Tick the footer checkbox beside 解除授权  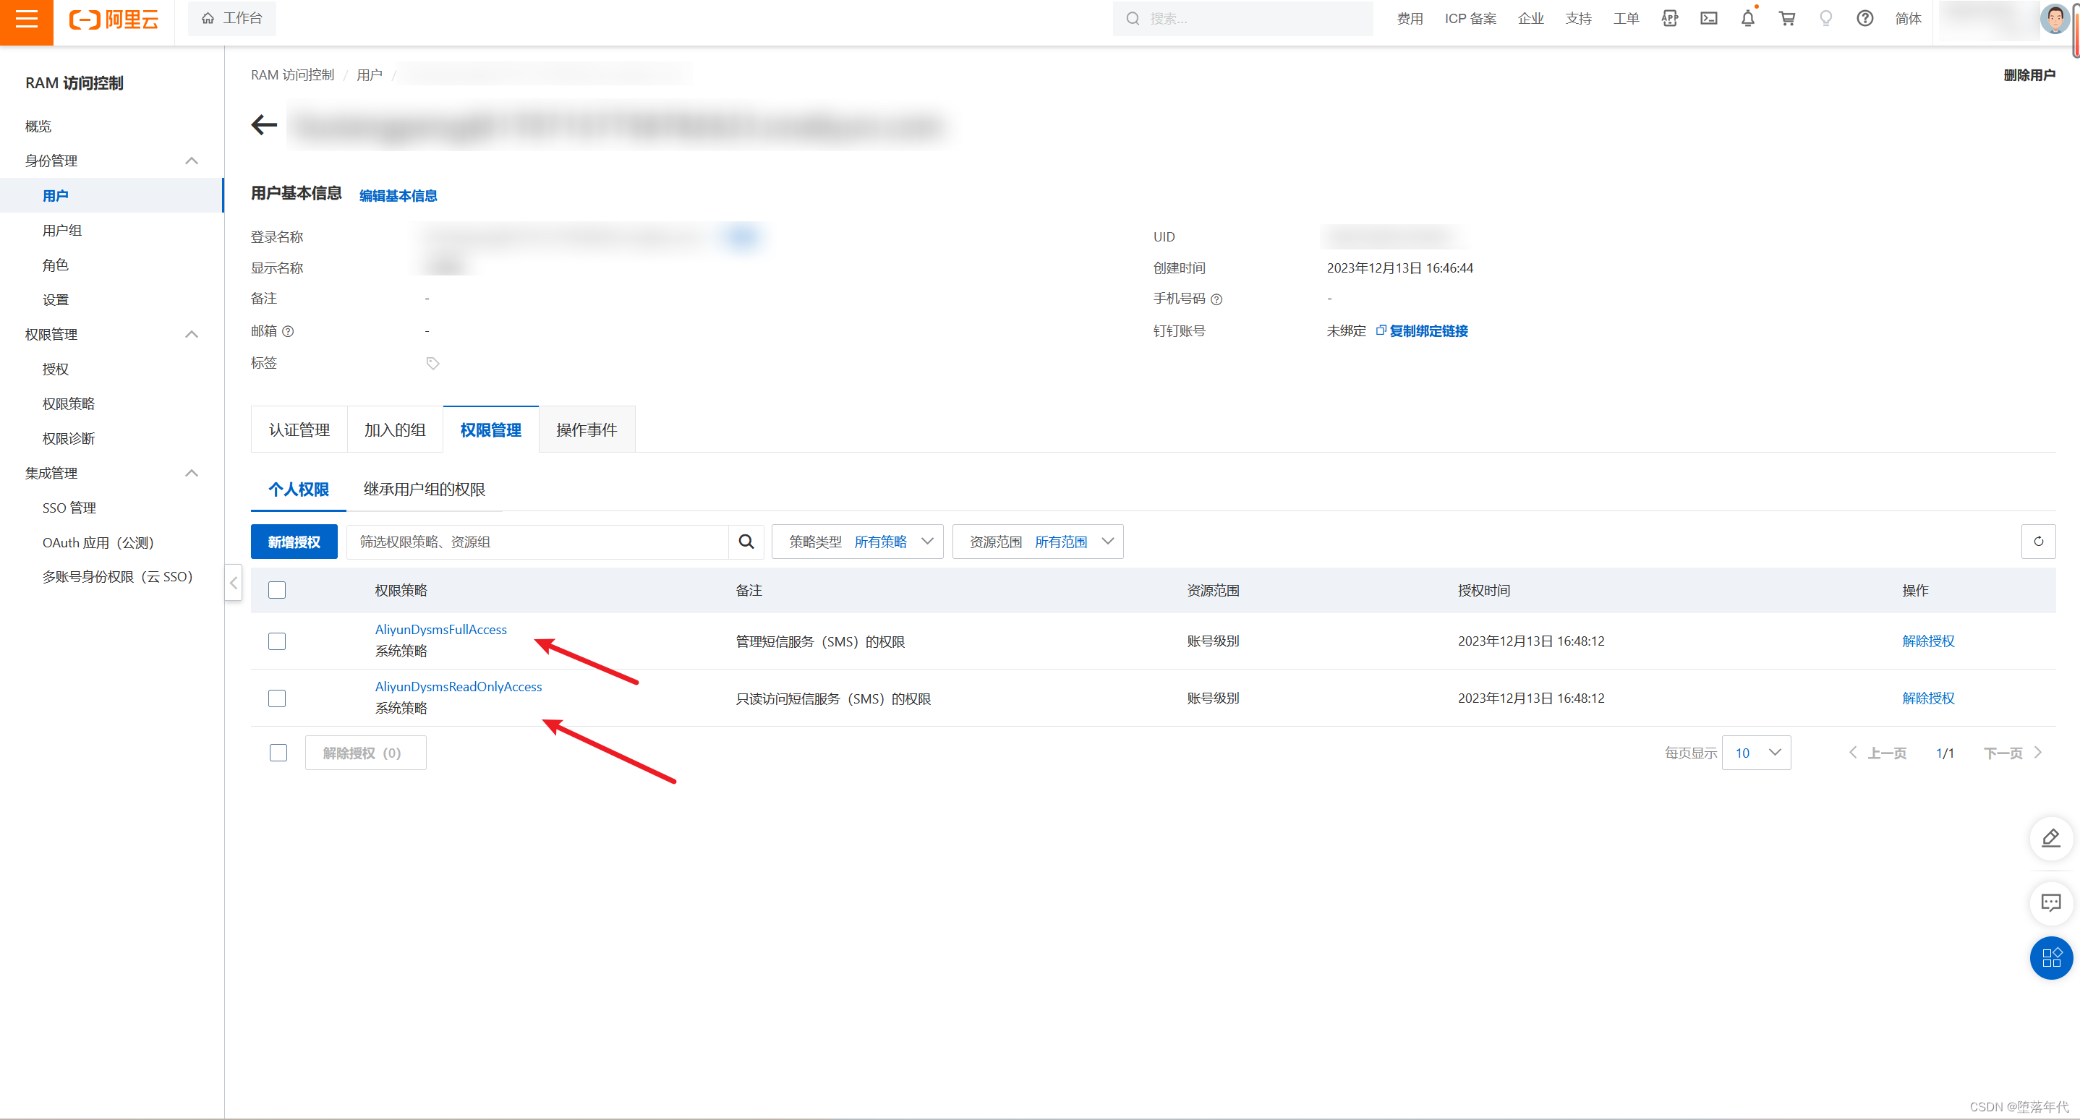tap(278, 753)
